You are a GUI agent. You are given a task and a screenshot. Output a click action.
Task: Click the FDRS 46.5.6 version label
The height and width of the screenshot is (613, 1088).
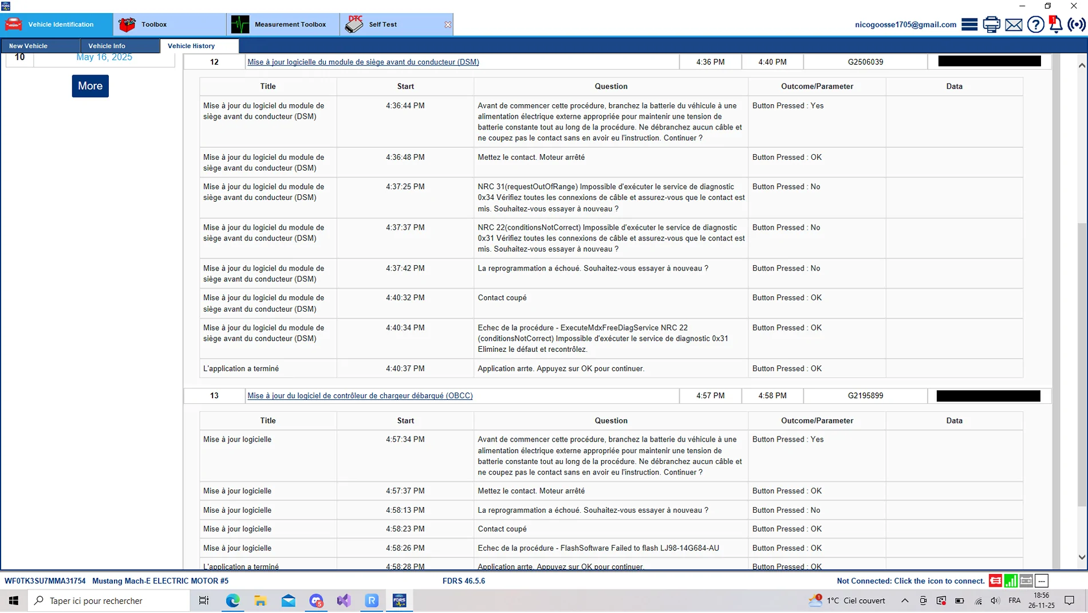click(464, 581)
